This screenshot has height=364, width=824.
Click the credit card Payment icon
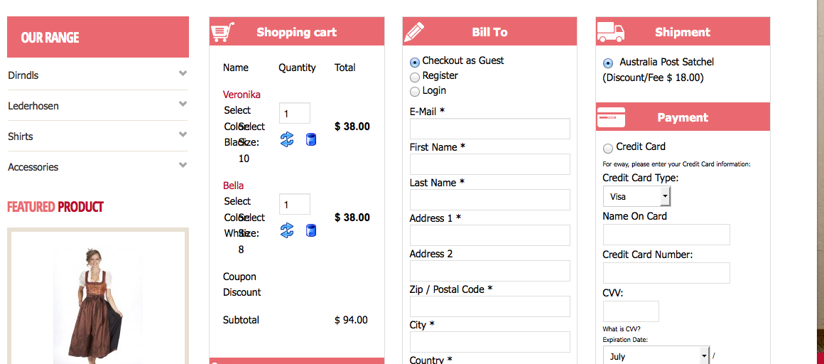(x=611, y=117)
